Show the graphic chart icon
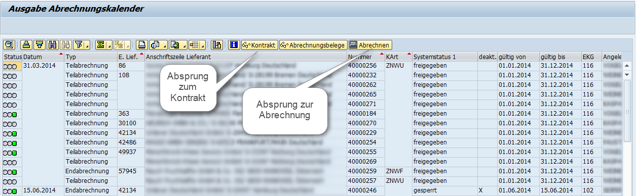Screen dimensions: 637x196 pos(217,45)
